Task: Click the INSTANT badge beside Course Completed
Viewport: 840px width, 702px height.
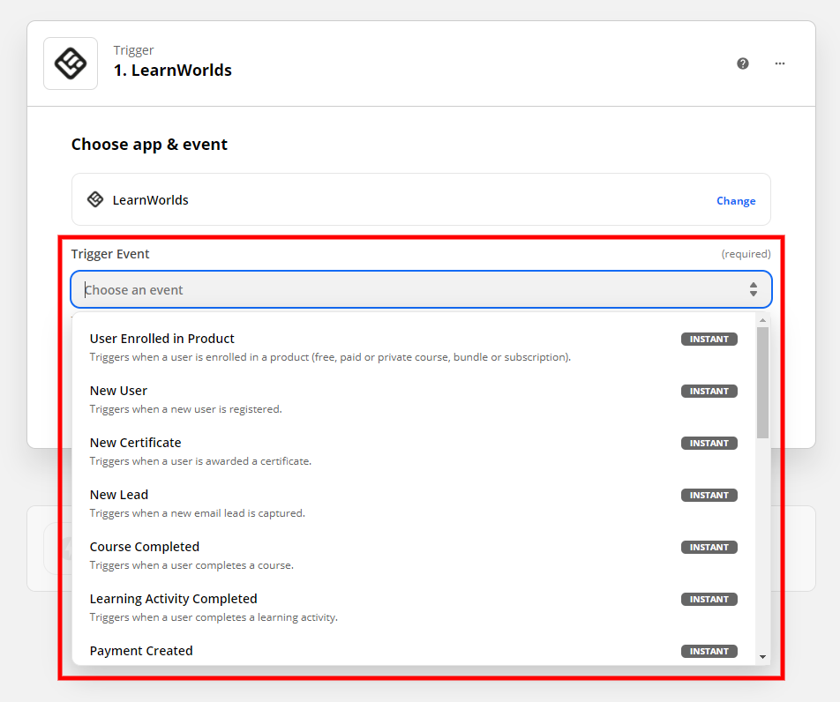Action: (x=709, y=547)
